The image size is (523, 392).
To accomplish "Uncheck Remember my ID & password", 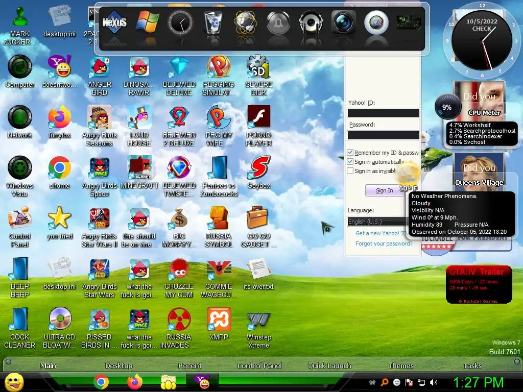I will pyautogui.click(x=350, y=152).
